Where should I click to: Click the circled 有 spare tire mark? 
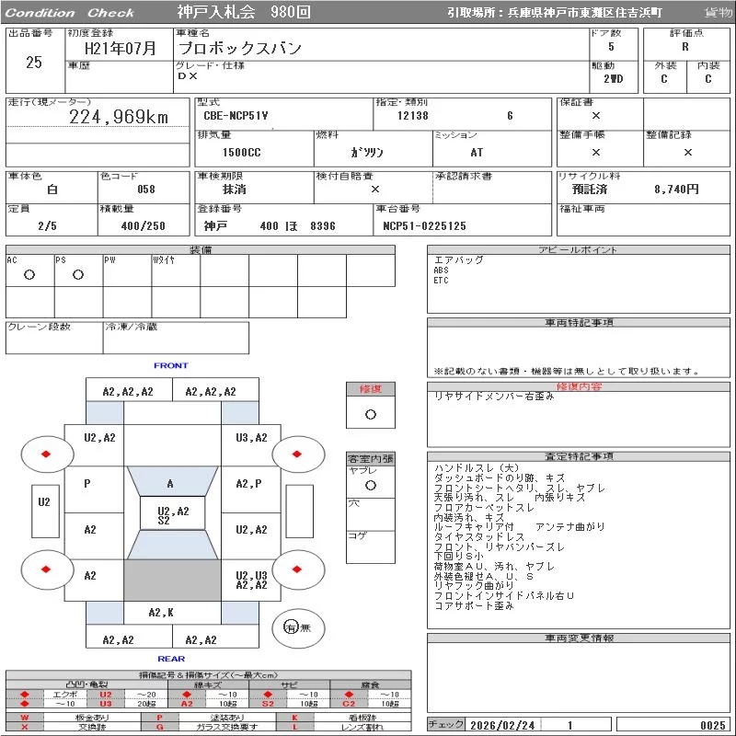tap(292, 627)
